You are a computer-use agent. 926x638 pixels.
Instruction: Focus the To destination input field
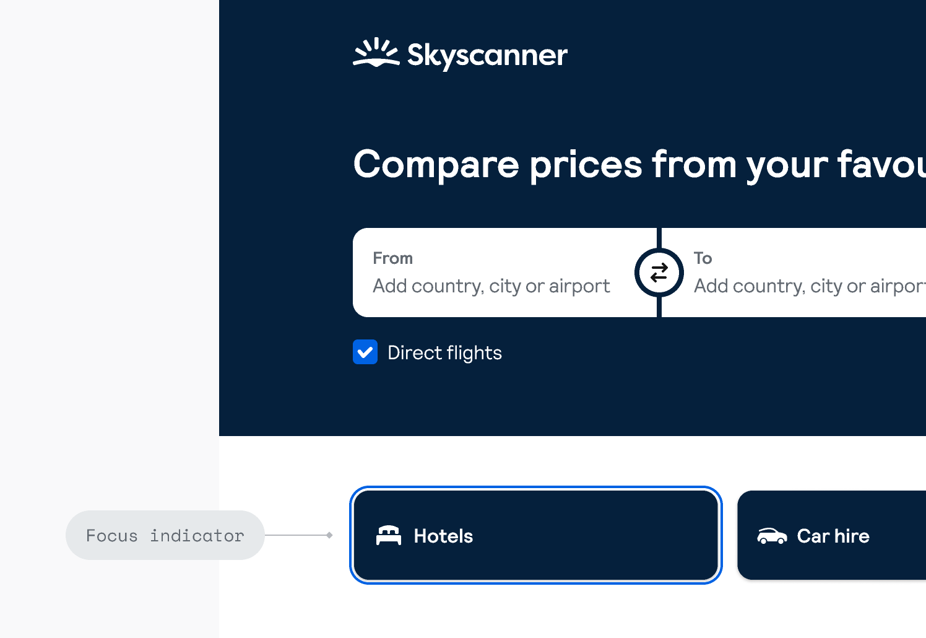(794, 273)
